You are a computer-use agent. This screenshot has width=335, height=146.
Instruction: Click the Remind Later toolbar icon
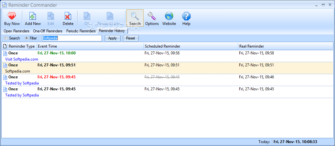pyautogui.click(x=110, y=16)
